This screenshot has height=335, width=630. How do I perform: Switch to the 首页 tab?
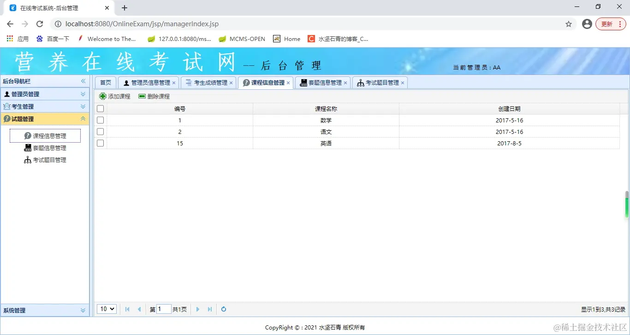click(x=105, y=82)
